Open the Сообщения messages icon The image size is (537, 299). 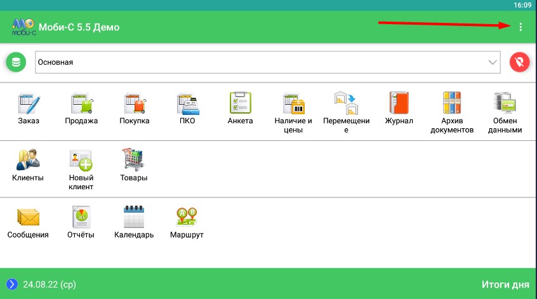(x=28, y=222)
